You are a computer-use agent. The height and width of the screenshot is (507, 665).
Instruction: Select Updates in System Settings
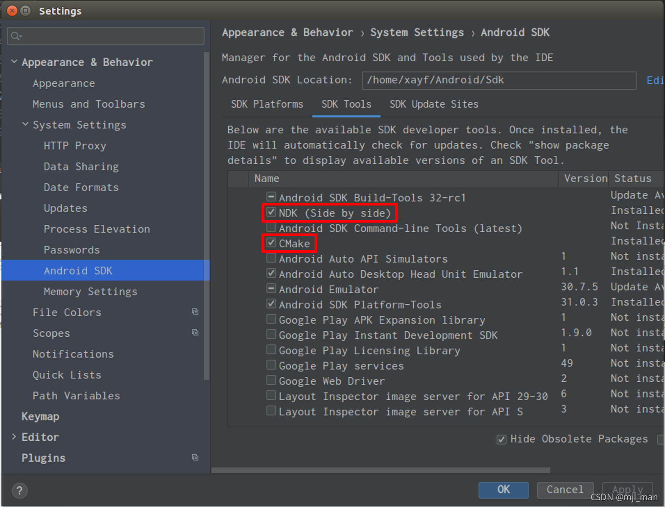65,208
